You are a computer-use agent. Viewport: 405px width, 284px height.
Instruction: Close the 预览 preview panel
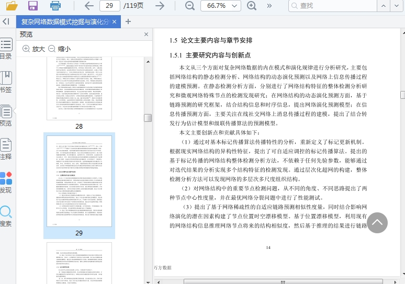click(x=146, y=35)
